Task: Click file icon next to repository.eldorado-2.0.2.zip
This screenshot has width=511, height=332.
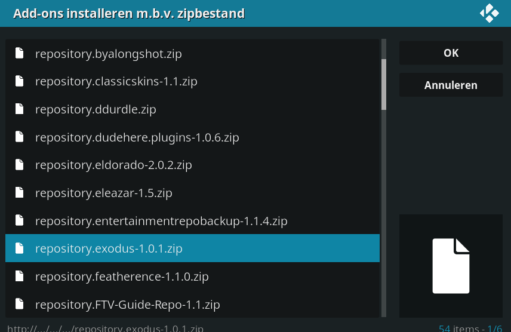Action: 20,165
